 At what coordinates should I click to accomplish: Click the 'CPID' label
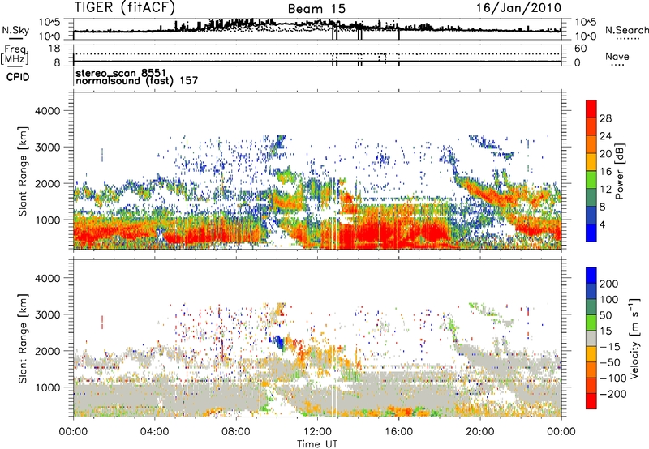[x=18, y=77]
